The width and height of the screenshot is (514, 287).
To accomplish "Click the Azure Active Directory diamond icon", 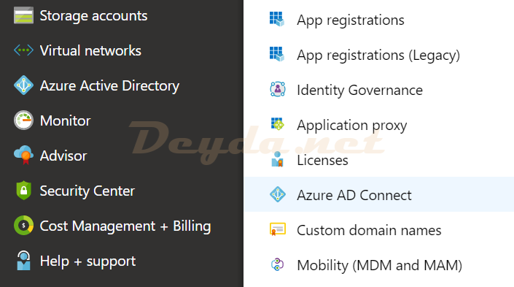I will [23, 85].
